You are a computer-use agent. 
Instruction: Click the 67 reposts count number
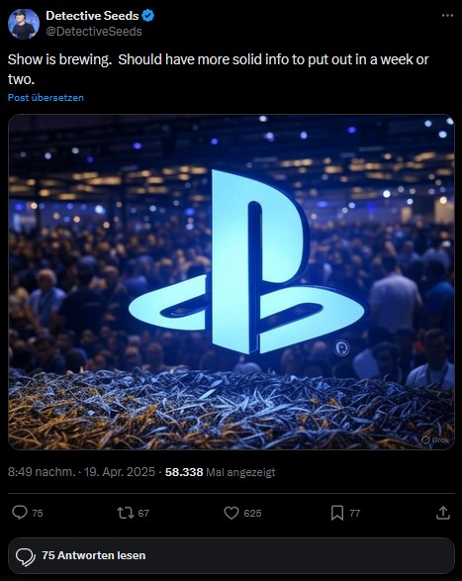[143, 513]
